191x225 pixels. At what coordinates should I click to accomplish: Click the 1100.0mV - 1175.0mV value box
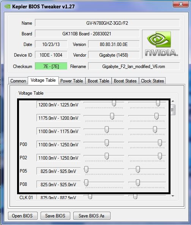tap(58, 131)
